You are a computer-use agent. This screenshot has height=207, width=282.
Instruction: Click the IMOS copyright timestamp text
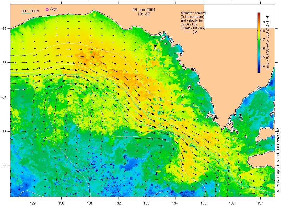[x=278, y=160]
